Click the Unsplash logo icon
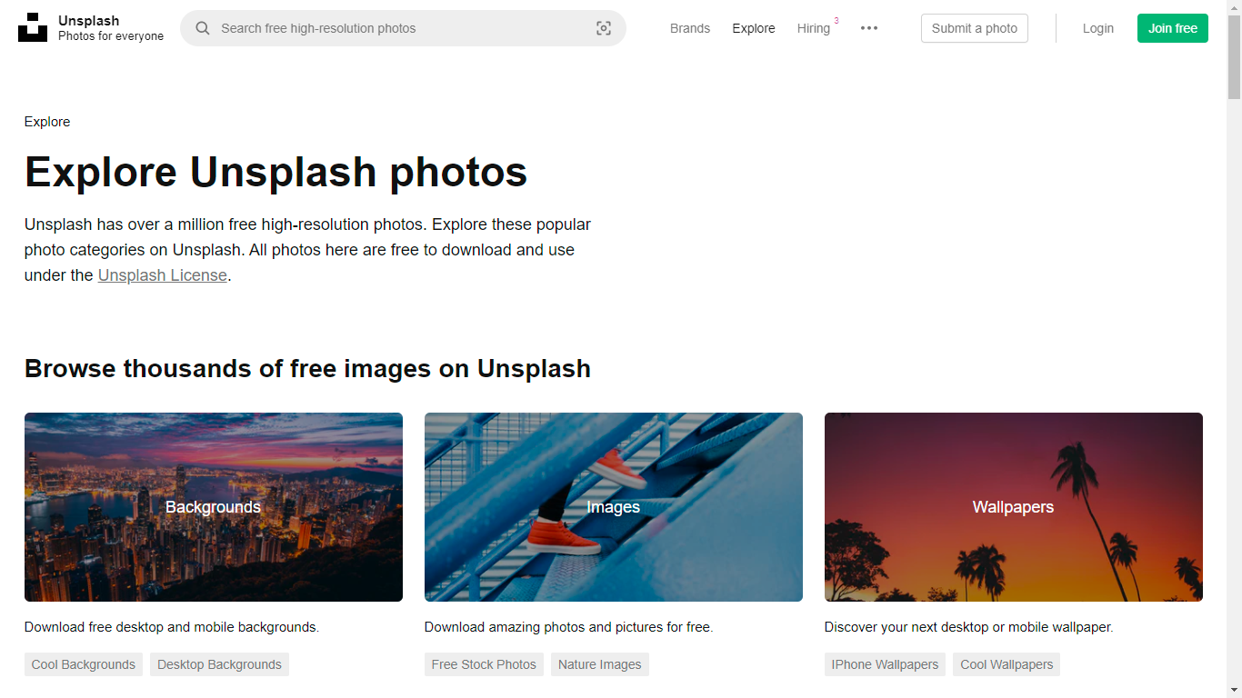Viewport: 1242px width, 698px height. 33,28
